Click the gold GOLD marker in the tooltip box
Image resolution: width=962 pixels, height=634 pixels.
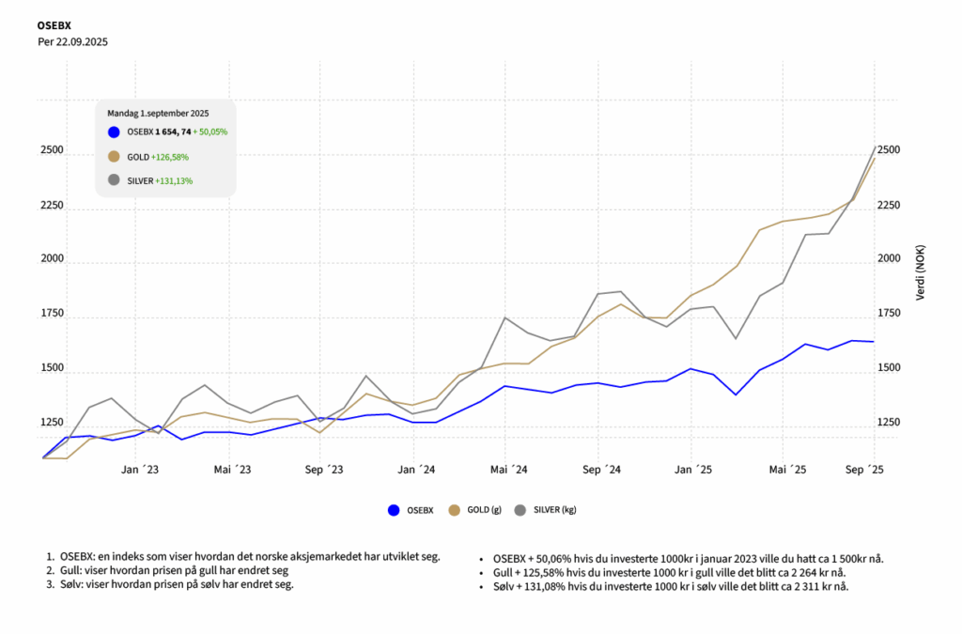click(114, 157)
